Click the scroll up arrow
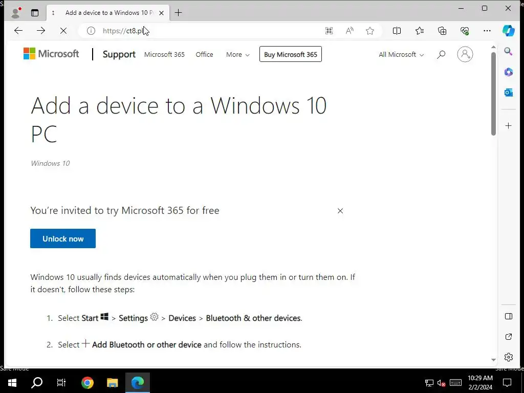 494,48
